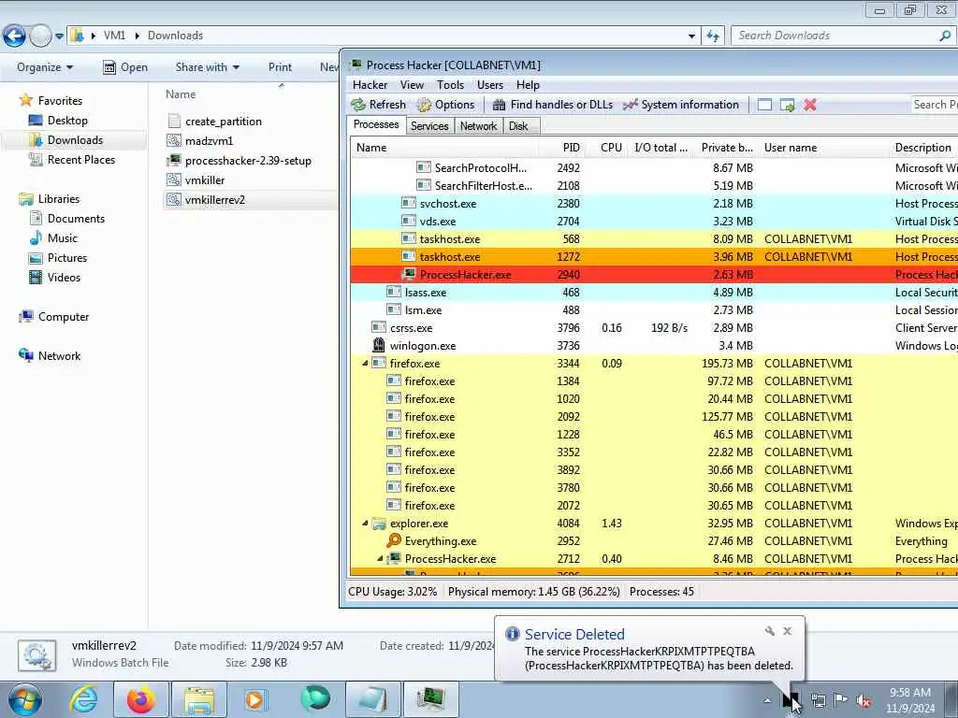
Task: Click Network in the navigation pane
Action: (x=59, y=356)
